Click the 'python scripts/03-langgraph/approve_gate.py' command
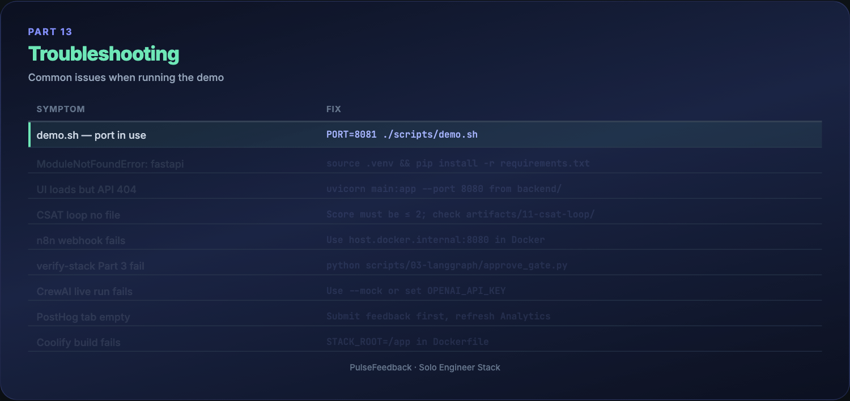 pos(447,266)
